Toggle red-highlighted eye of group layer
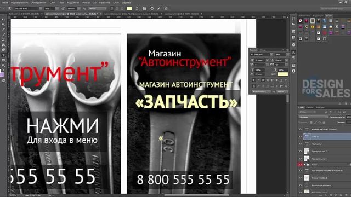The width and height of the screenshot is (351, 197). 301,165
